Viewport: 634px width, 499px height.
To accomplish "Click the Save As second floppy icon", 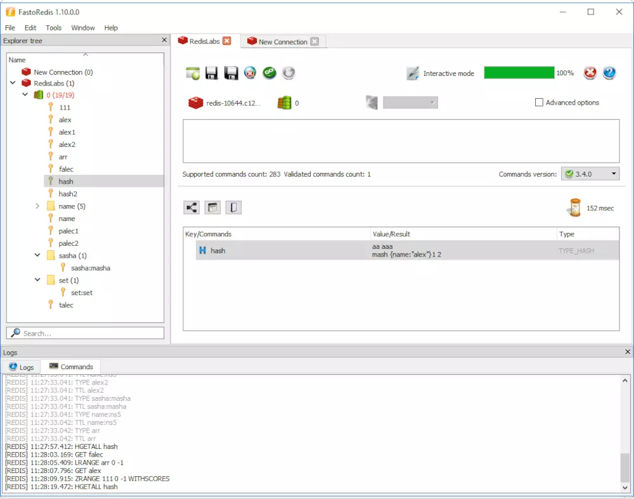I will pyautogui.click(x=231, y=73).
